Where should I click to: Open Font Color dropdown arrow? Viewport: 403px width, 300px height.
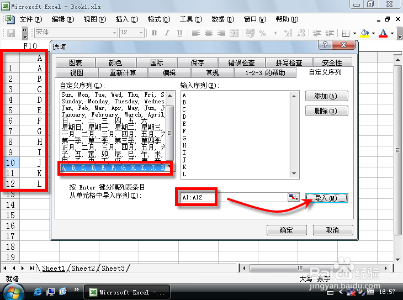pos(392,33)
